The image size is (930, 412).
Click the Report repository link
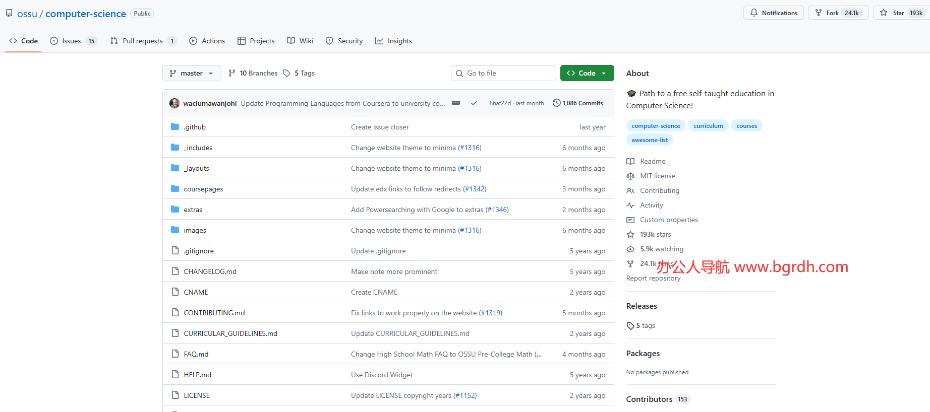653,278
